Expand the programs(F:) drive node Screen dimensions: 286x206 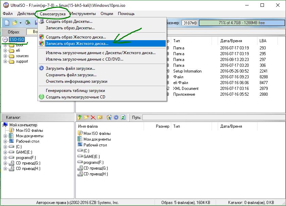point(5,158)
